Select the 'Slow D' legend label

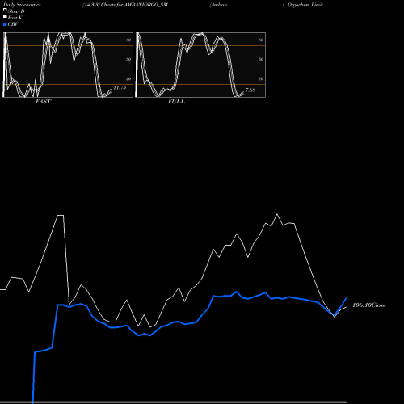click(x=16, y=11)
